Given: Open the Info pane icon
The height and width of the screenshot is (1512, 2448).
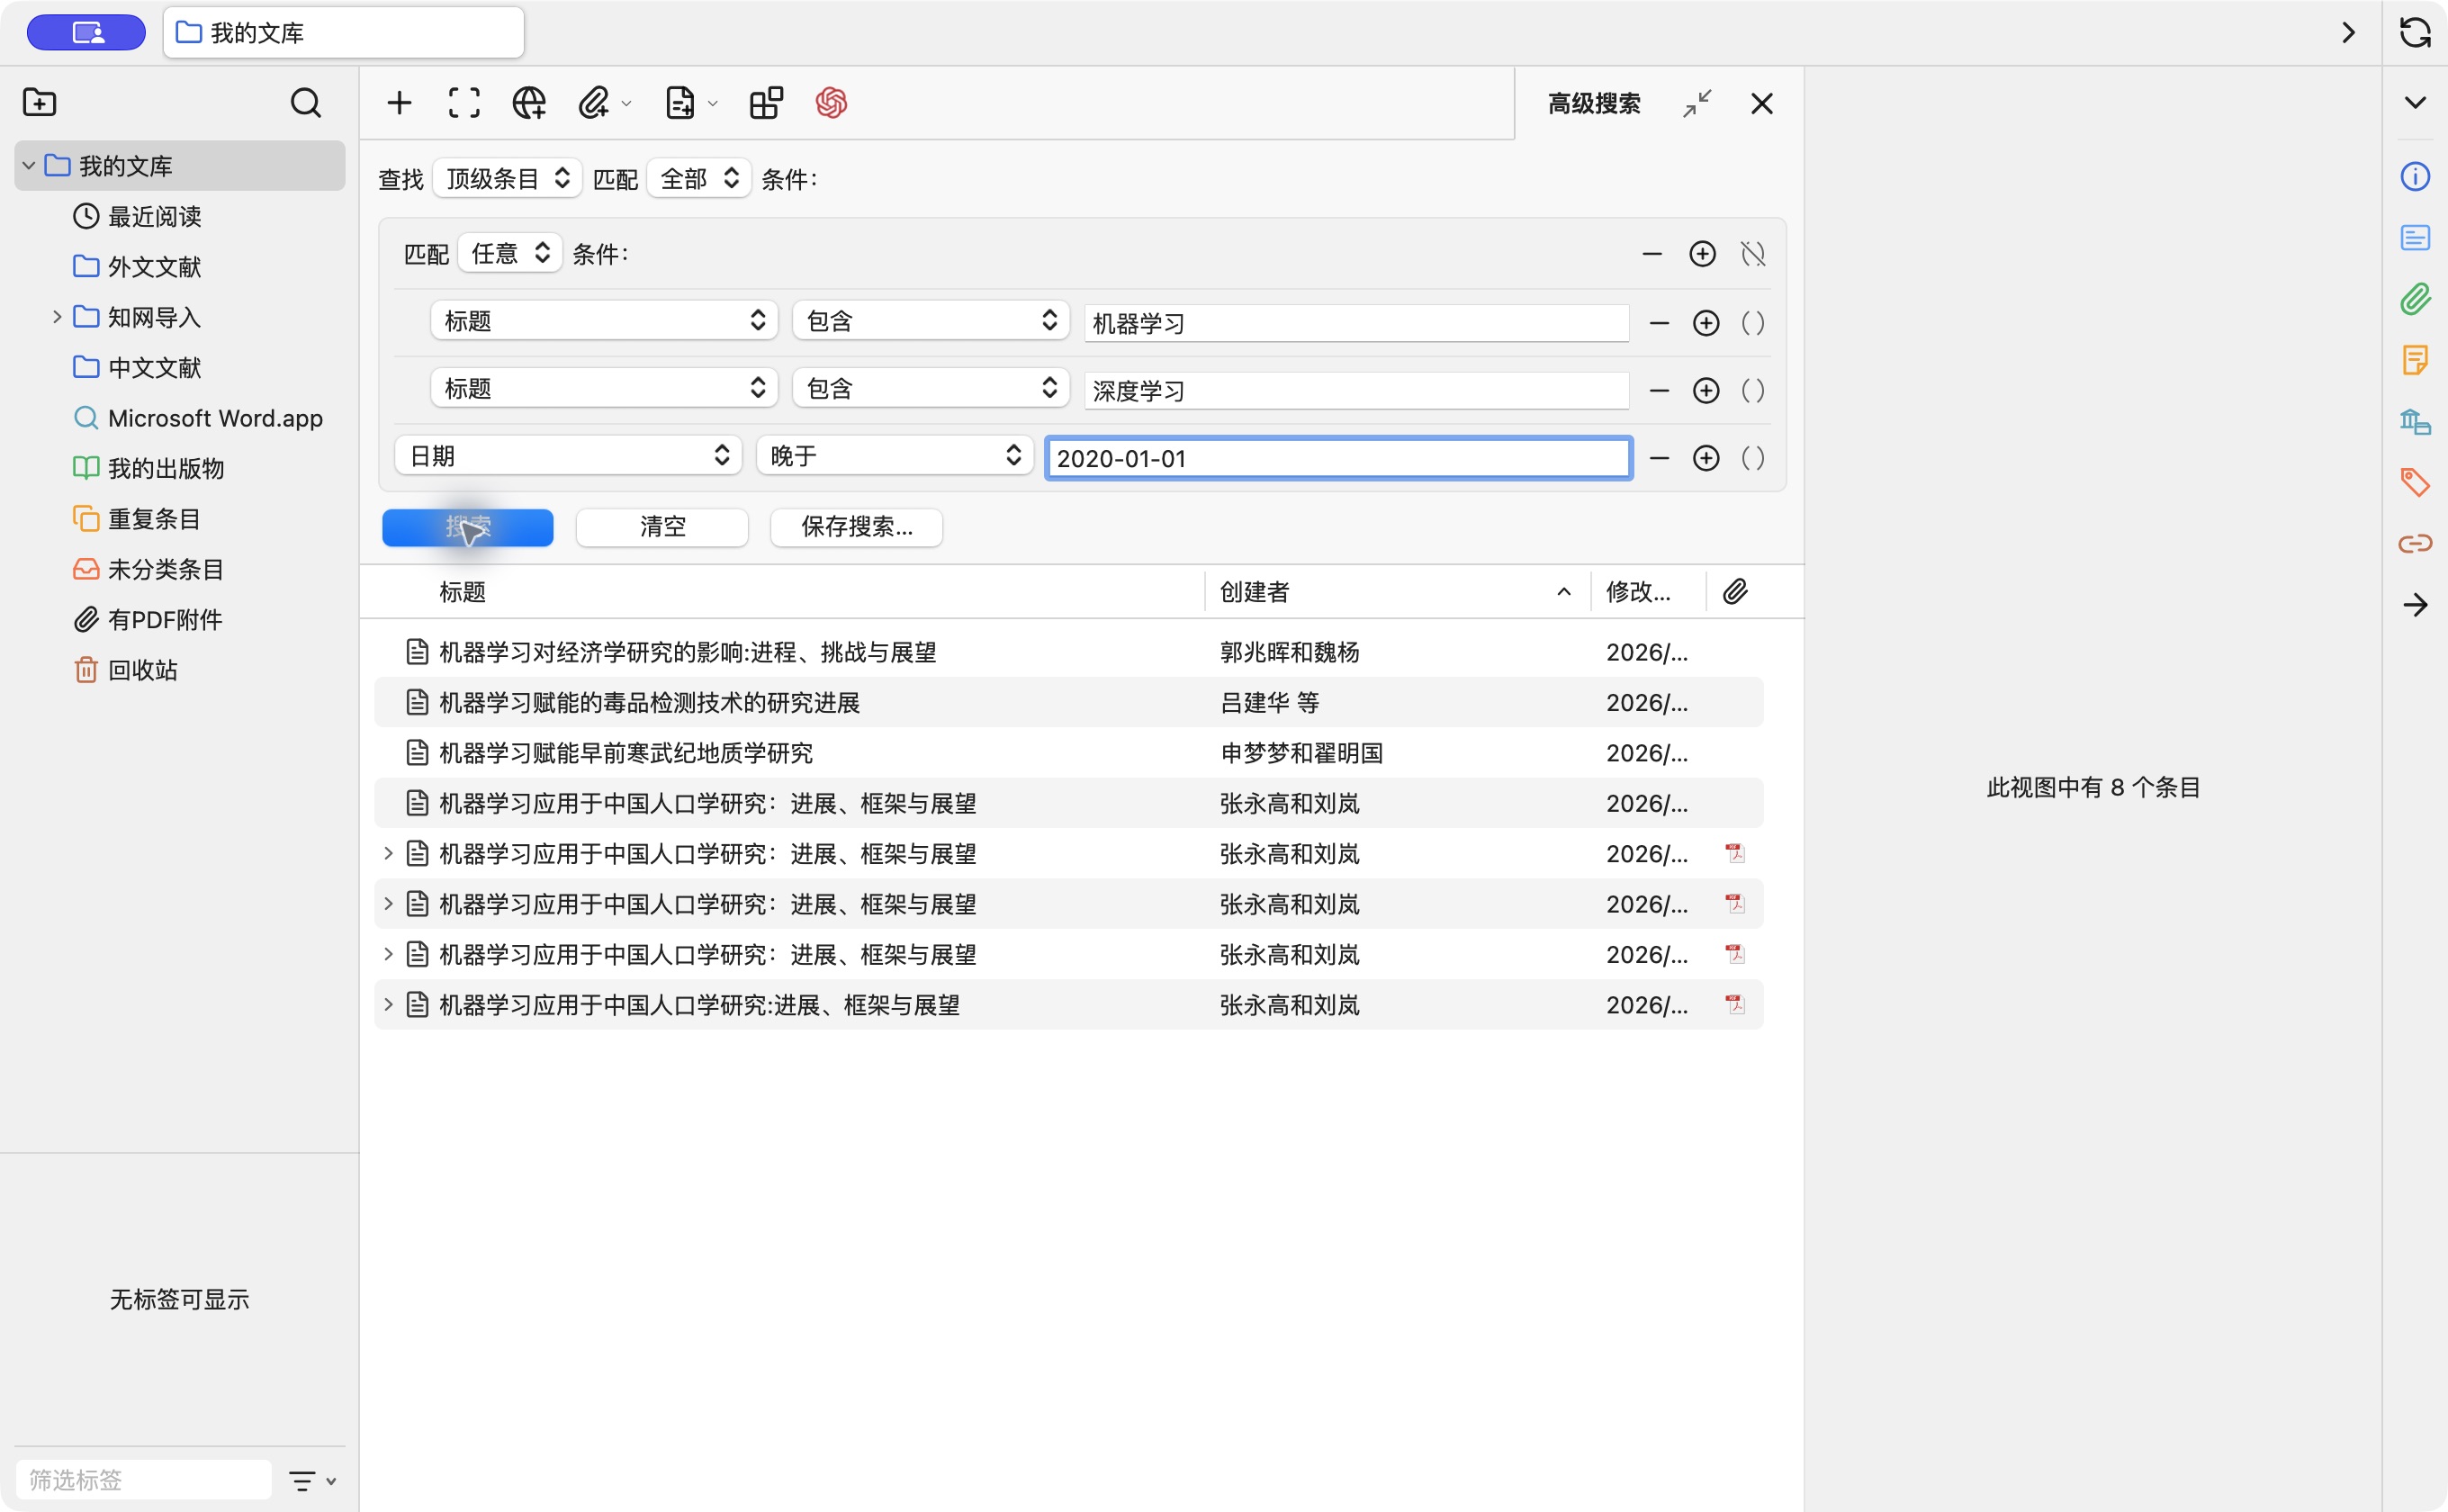Looking at the screenshot, I should point(2414,177).
